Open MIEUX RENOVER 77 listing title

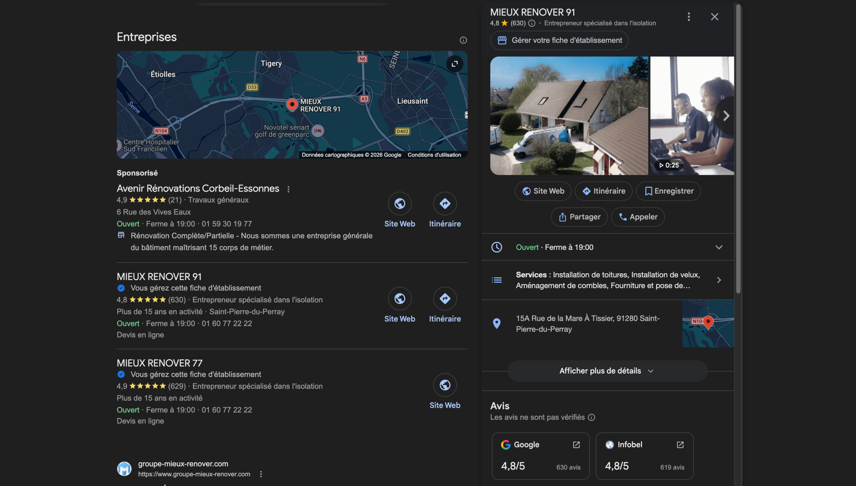[159, 363]
